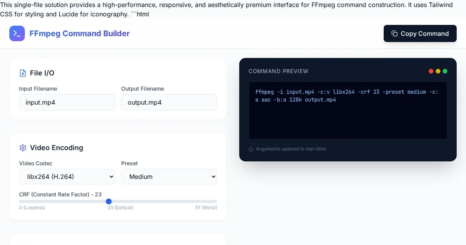
Task: Click the green dot in Command Preview
Action: [x=445, y=71]
